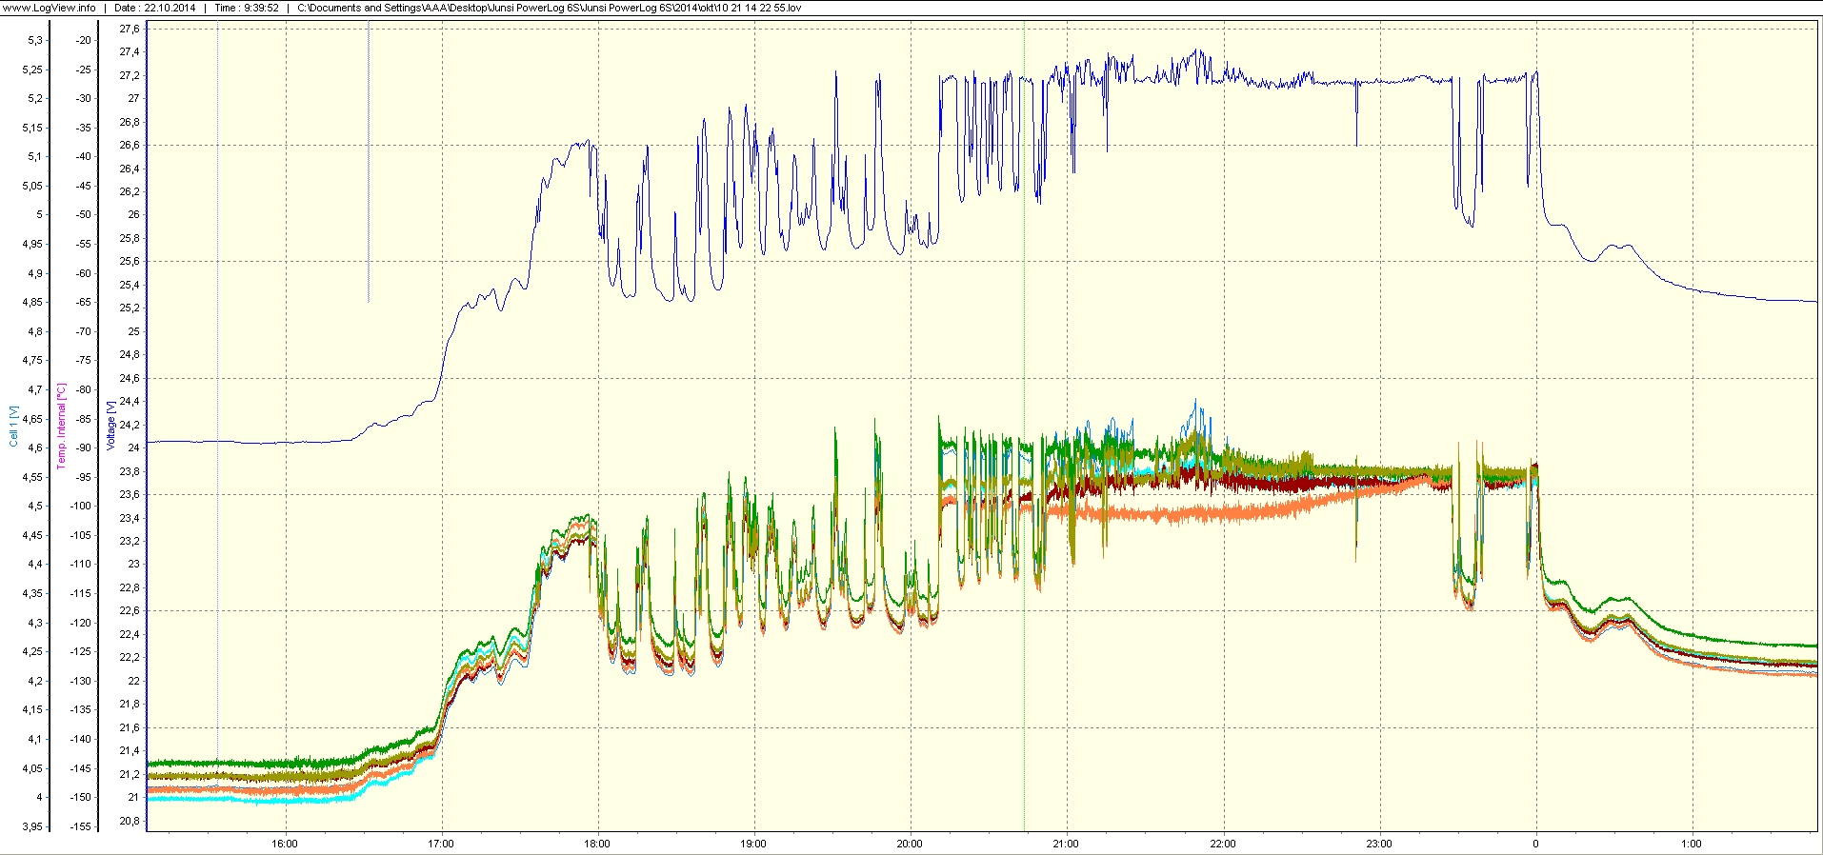
Task: Click the 1:00 time axis label
Action: tap(1692, 844)
